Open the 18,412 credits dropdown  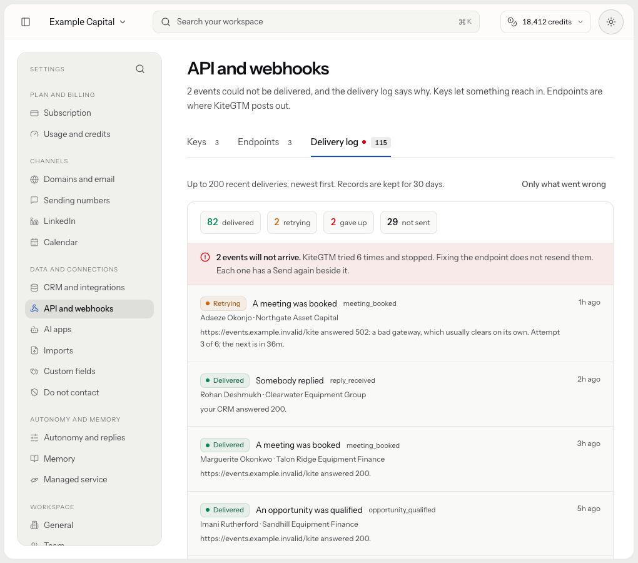(x=545, y=22)
